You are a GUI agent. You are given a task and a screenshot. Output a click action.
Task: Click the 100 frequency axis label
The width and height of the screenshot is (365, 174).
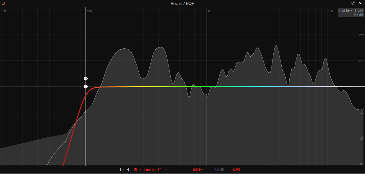tap(89, 11)
